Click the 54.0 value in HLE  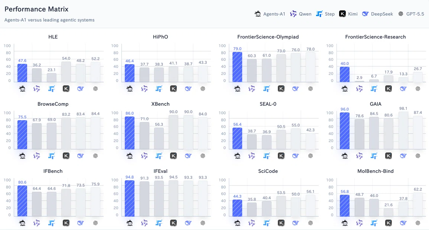(x=66, y=59)
